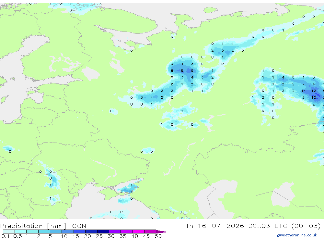The width and height of the screenshot is (324, 238).
Task: Click the 20–25 mm legend color swatch
Action: point(91,232)
